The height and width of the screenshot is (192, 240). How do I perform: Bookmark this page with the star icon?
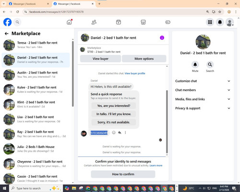click(x=220, y=12)
